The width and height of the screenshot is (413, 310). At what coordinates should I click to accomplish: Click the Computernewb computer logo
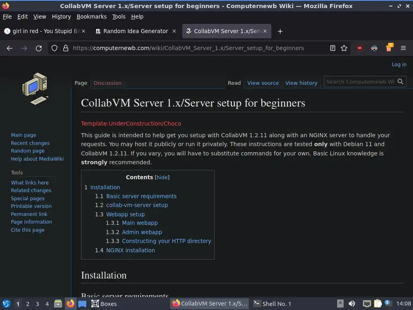pos(35,88)
